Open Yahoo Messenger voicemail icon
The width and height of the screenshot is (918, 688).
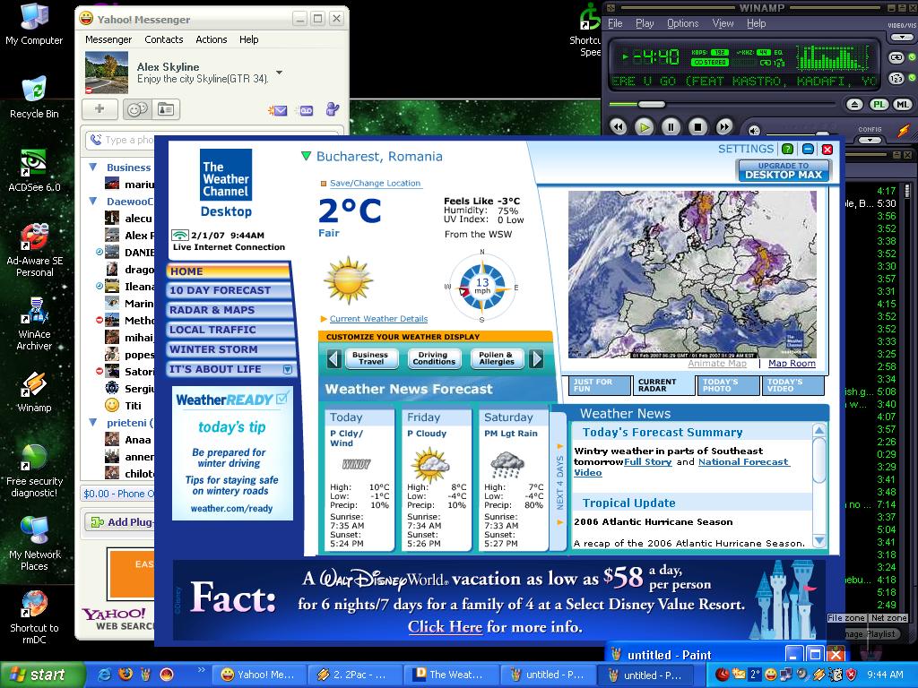(306, 110)
